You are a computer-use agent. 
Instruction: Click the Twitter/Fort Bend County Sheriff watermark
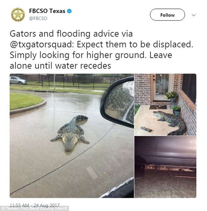(34, 208)
